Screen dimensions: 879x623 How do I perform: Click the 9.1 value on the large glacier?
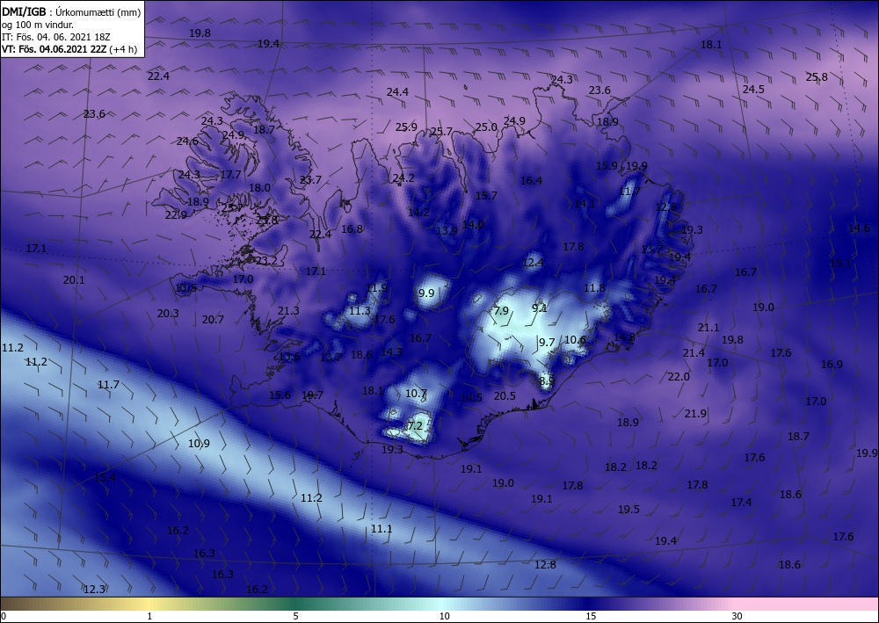[x=540, y=308]
